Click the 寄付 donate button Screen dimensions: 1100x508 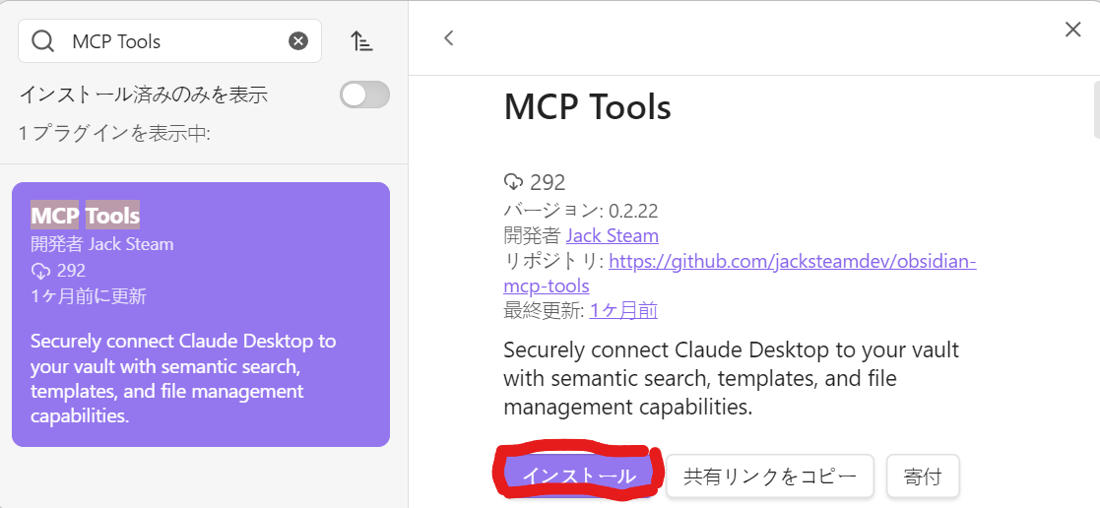[x=923, y=477]
